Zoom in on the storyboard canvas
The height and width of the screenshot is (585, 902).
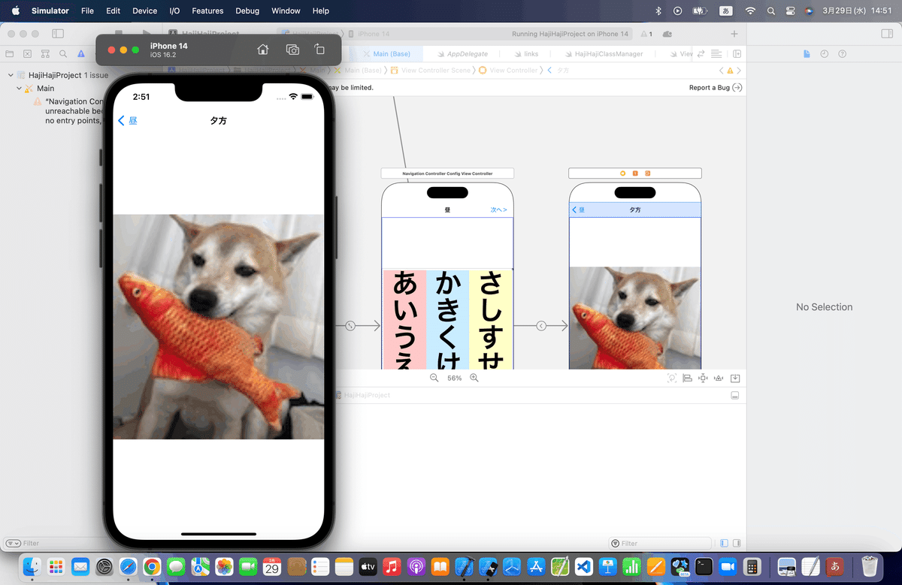click(x=474, y=378)
